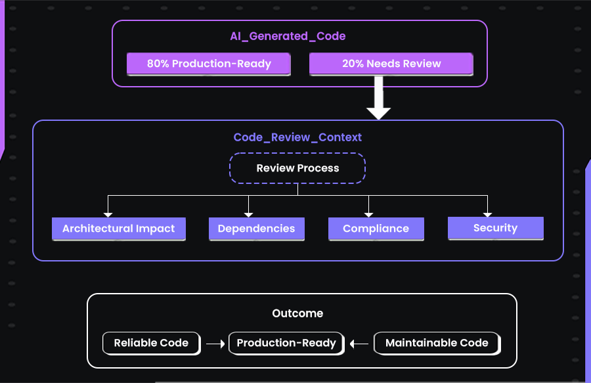Click the Outcome heading
Viewport: 591px width, 383px height.
pos(297,313)
